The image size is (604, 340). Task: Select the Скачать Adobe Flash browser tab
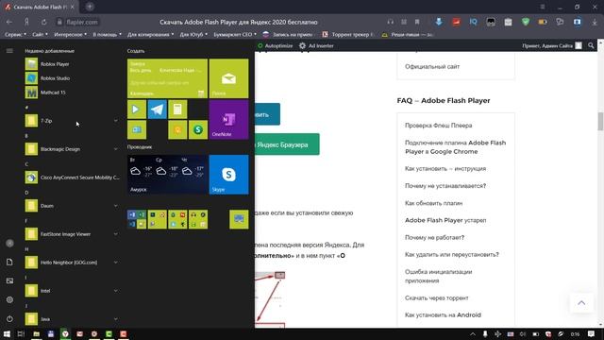tap(39, 7)
